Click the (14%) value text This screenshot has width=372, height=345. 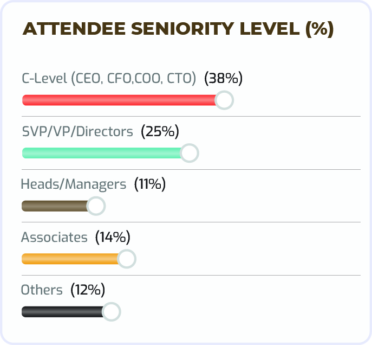[x=113, y=237]
